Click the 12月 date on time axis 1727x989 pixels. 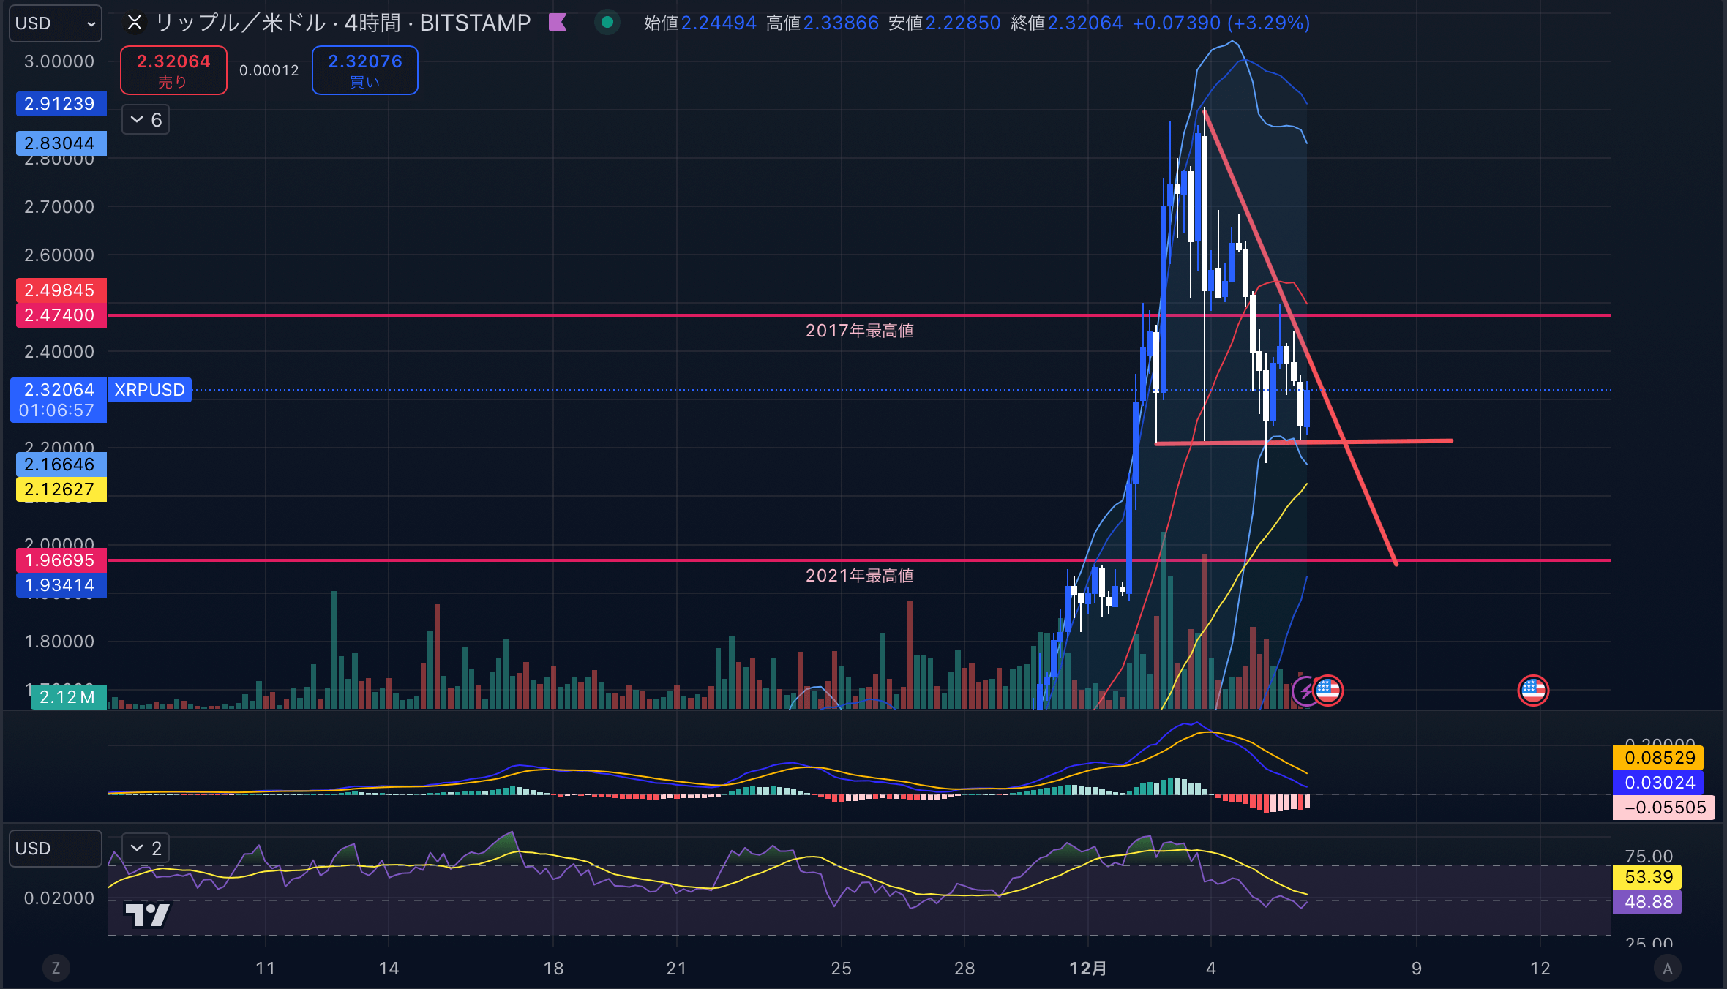[1088, 969]
